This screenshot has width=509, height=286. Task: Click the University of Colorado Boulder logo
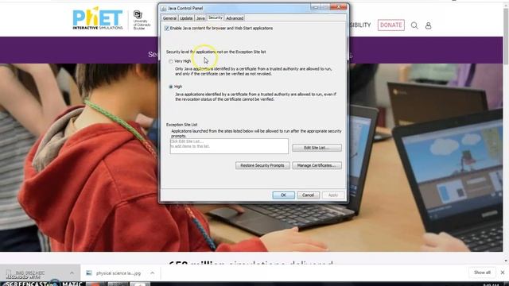tap(142, 20)
